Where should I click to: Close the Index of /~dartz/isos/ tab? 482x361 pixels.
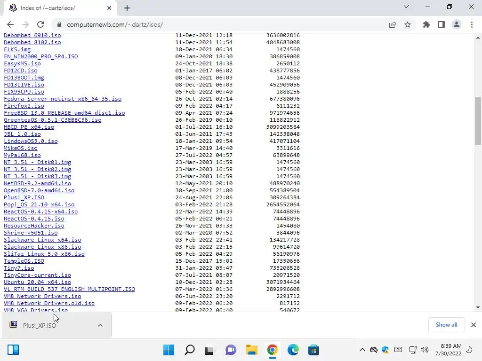click(x=109, y=8)
